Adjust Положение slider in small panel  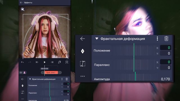point(50,85)
